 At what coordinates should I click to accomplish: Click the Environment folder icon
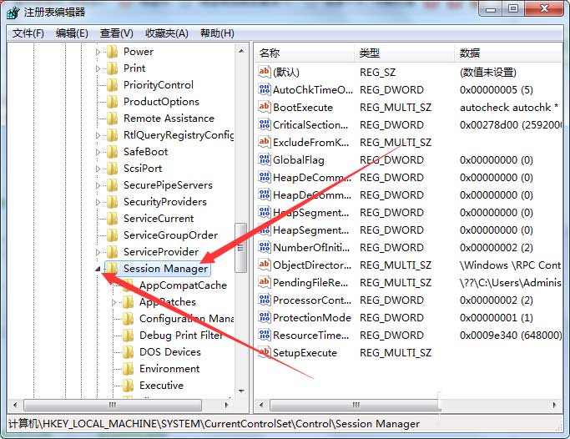(128, 369)
